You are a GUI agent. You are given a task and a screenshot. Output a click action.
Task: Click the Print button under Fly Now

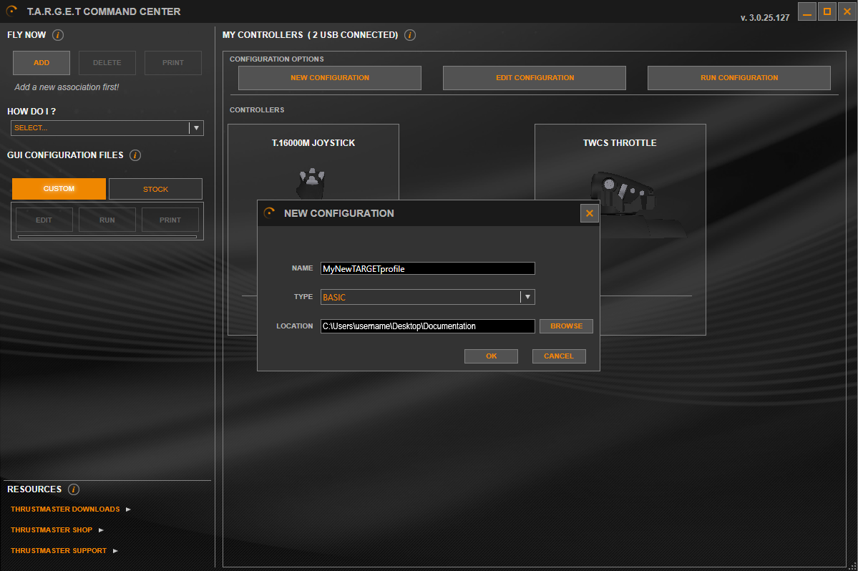[x=173, y=63]
